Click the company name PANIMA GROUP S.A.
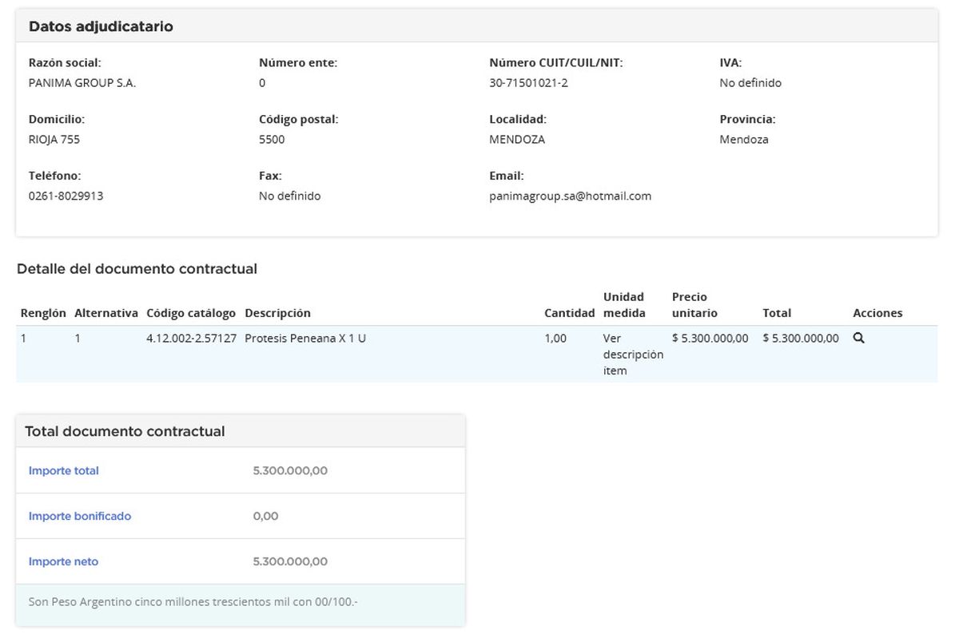Viewport: 959px width, 634px height. click(82, 82)
